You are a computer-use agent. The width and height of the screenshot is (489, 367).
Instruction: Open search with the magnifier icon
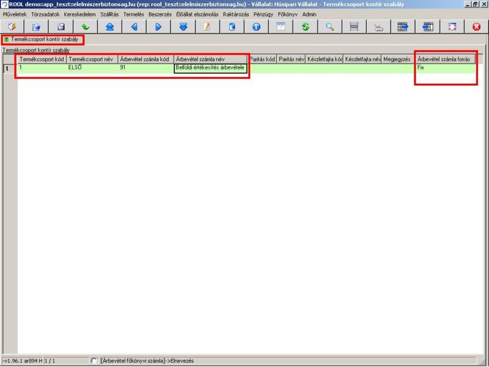[329, 27]
